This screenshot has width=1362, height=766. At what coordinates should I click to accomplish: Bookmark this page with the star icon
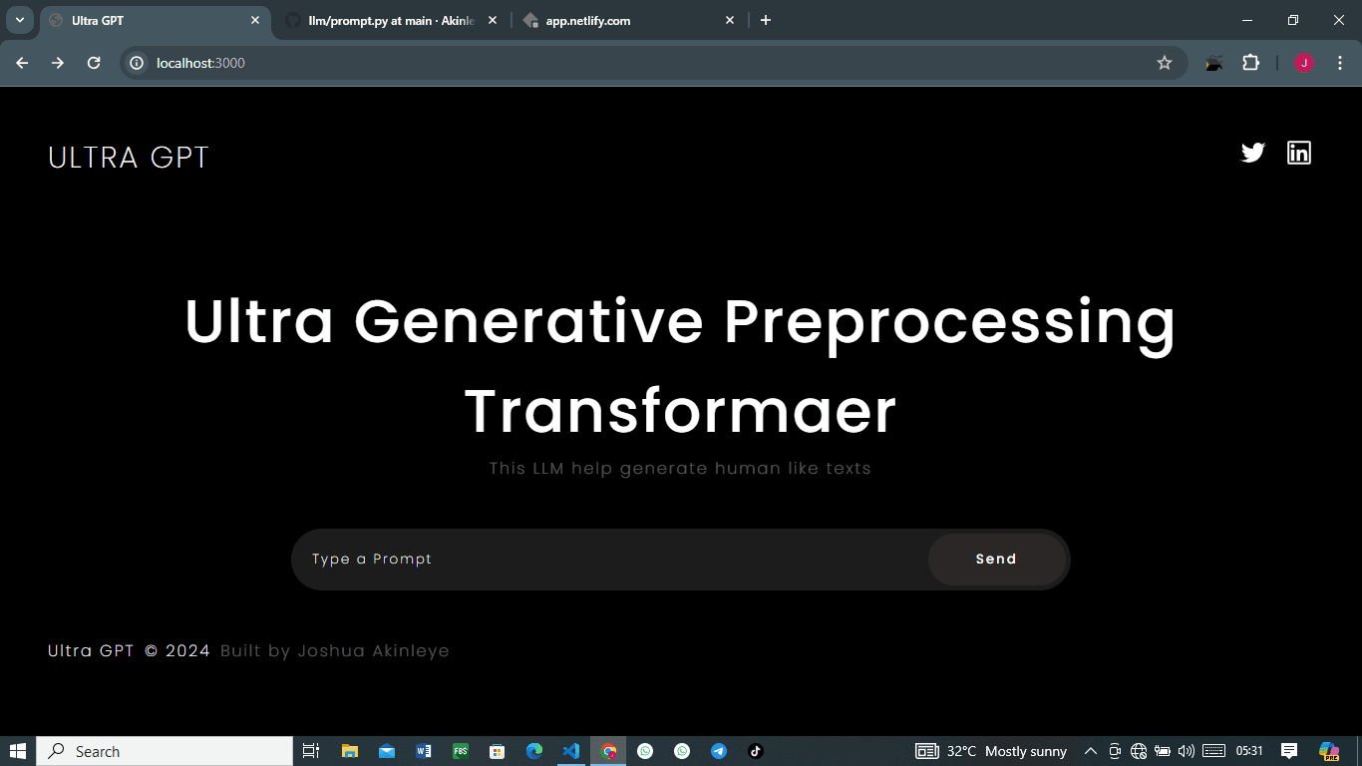pyautogui.click(x=1165, y=63)
